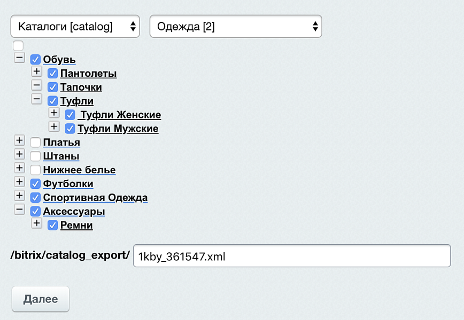Uncheck the Обувь checkbox

pos(35,59)
